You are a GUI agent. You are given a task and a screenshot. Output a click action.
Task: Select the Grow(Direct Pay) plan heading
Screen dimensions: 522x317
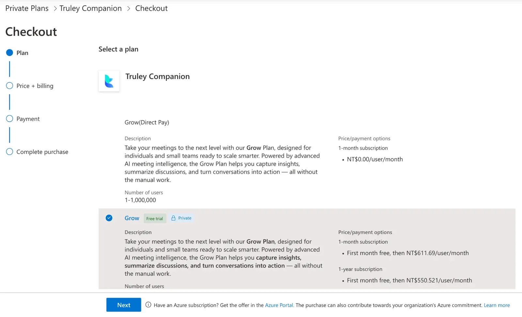147,122
